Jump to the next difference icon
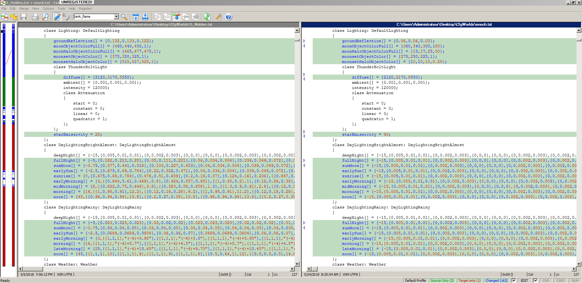The height and width of the screenshot is (283, 582). pos(145,17)
